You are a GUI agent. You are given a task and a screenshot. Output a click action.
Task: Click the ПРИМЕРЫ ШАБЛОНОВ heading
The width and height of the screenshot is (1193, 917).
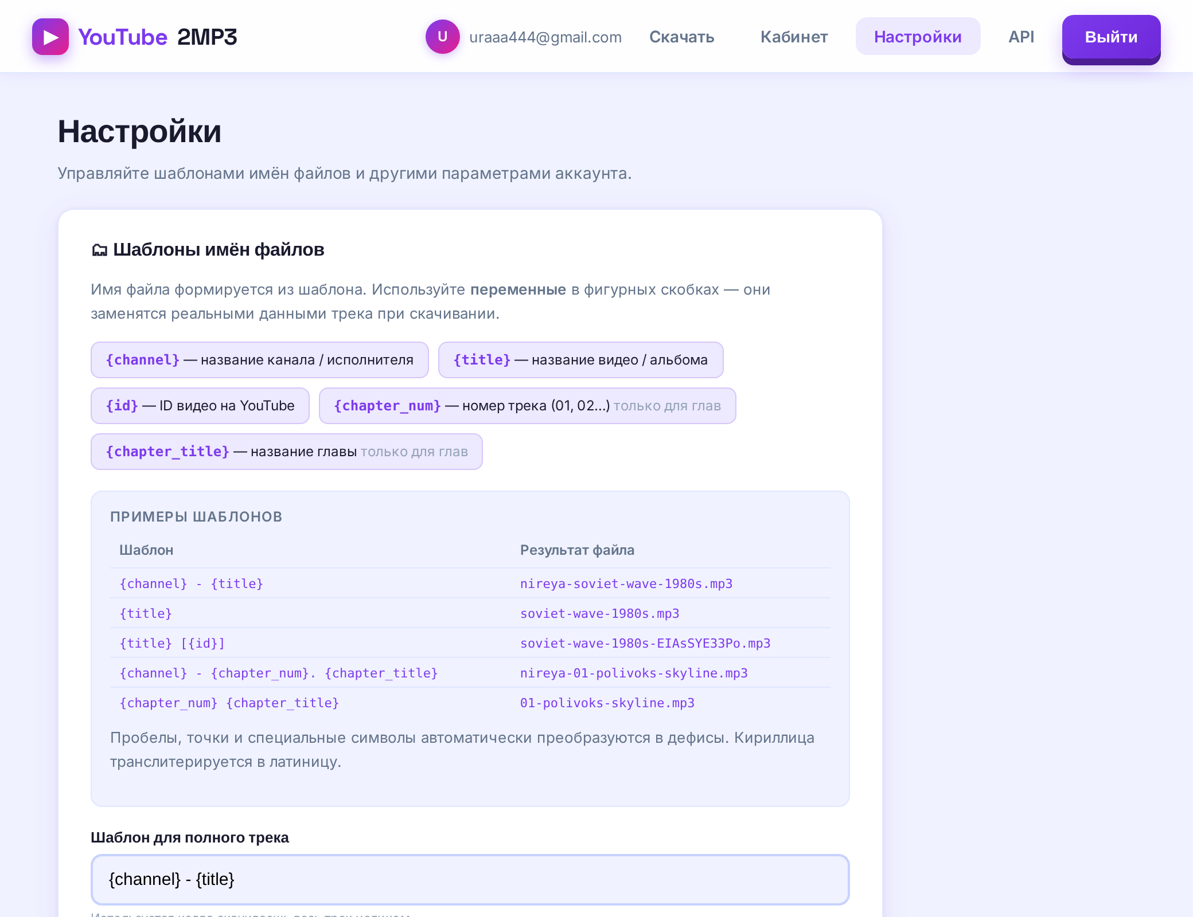[x=196, y=517]
